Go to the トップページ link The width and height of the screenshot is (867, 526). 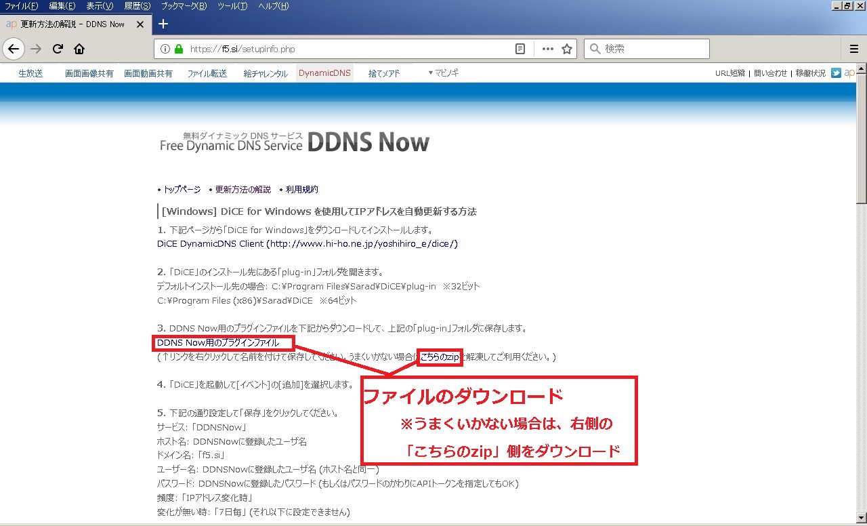pos(182,190)
